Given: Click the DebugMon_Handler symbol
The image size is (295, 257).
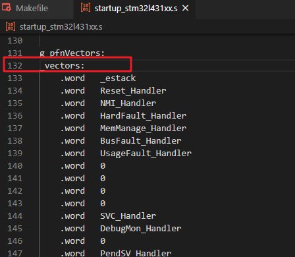Looking at the screenshot, I should click(141, 229).
